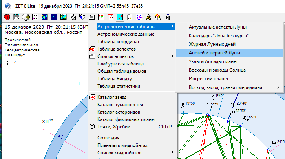Click the Геоцентрическая label
285x159 pixels.
22,50
